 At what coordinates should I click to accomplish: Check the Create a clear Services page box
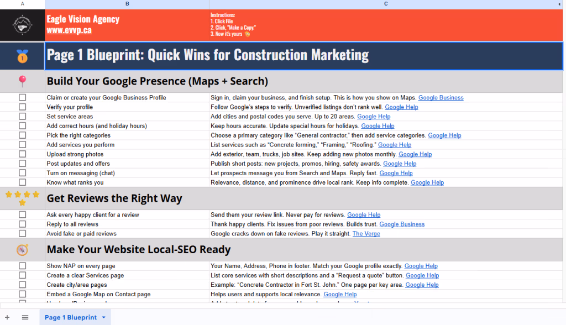[x=22, y=275]
